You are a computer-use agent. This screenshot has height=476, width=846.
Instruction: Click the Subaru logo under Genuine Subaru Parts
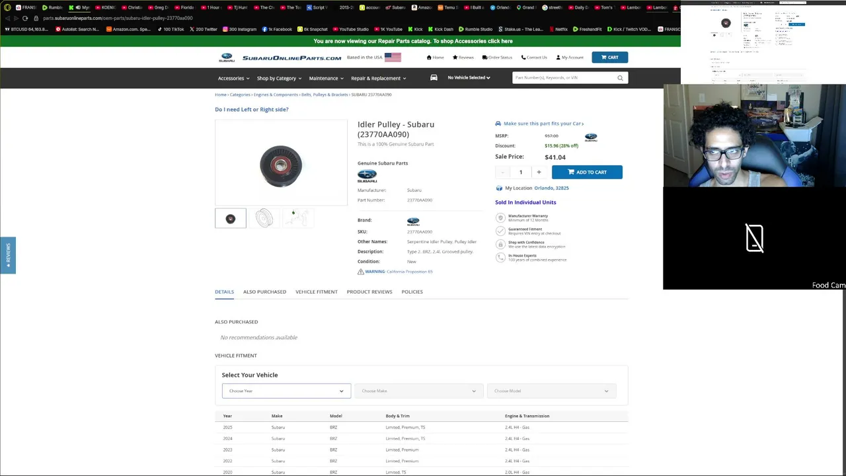pyautogui.click(x=367, y=176)
